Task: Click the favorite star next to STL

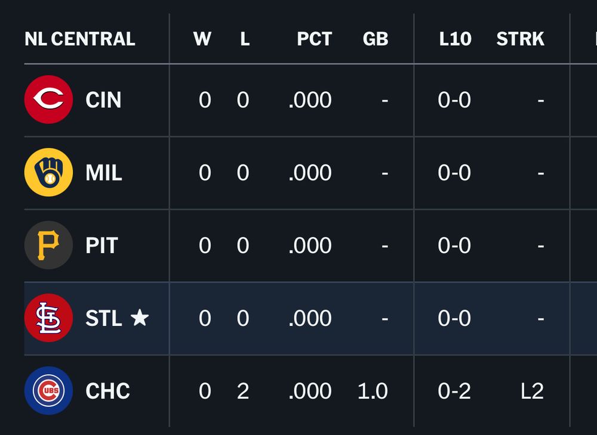Action: point(140,318)
